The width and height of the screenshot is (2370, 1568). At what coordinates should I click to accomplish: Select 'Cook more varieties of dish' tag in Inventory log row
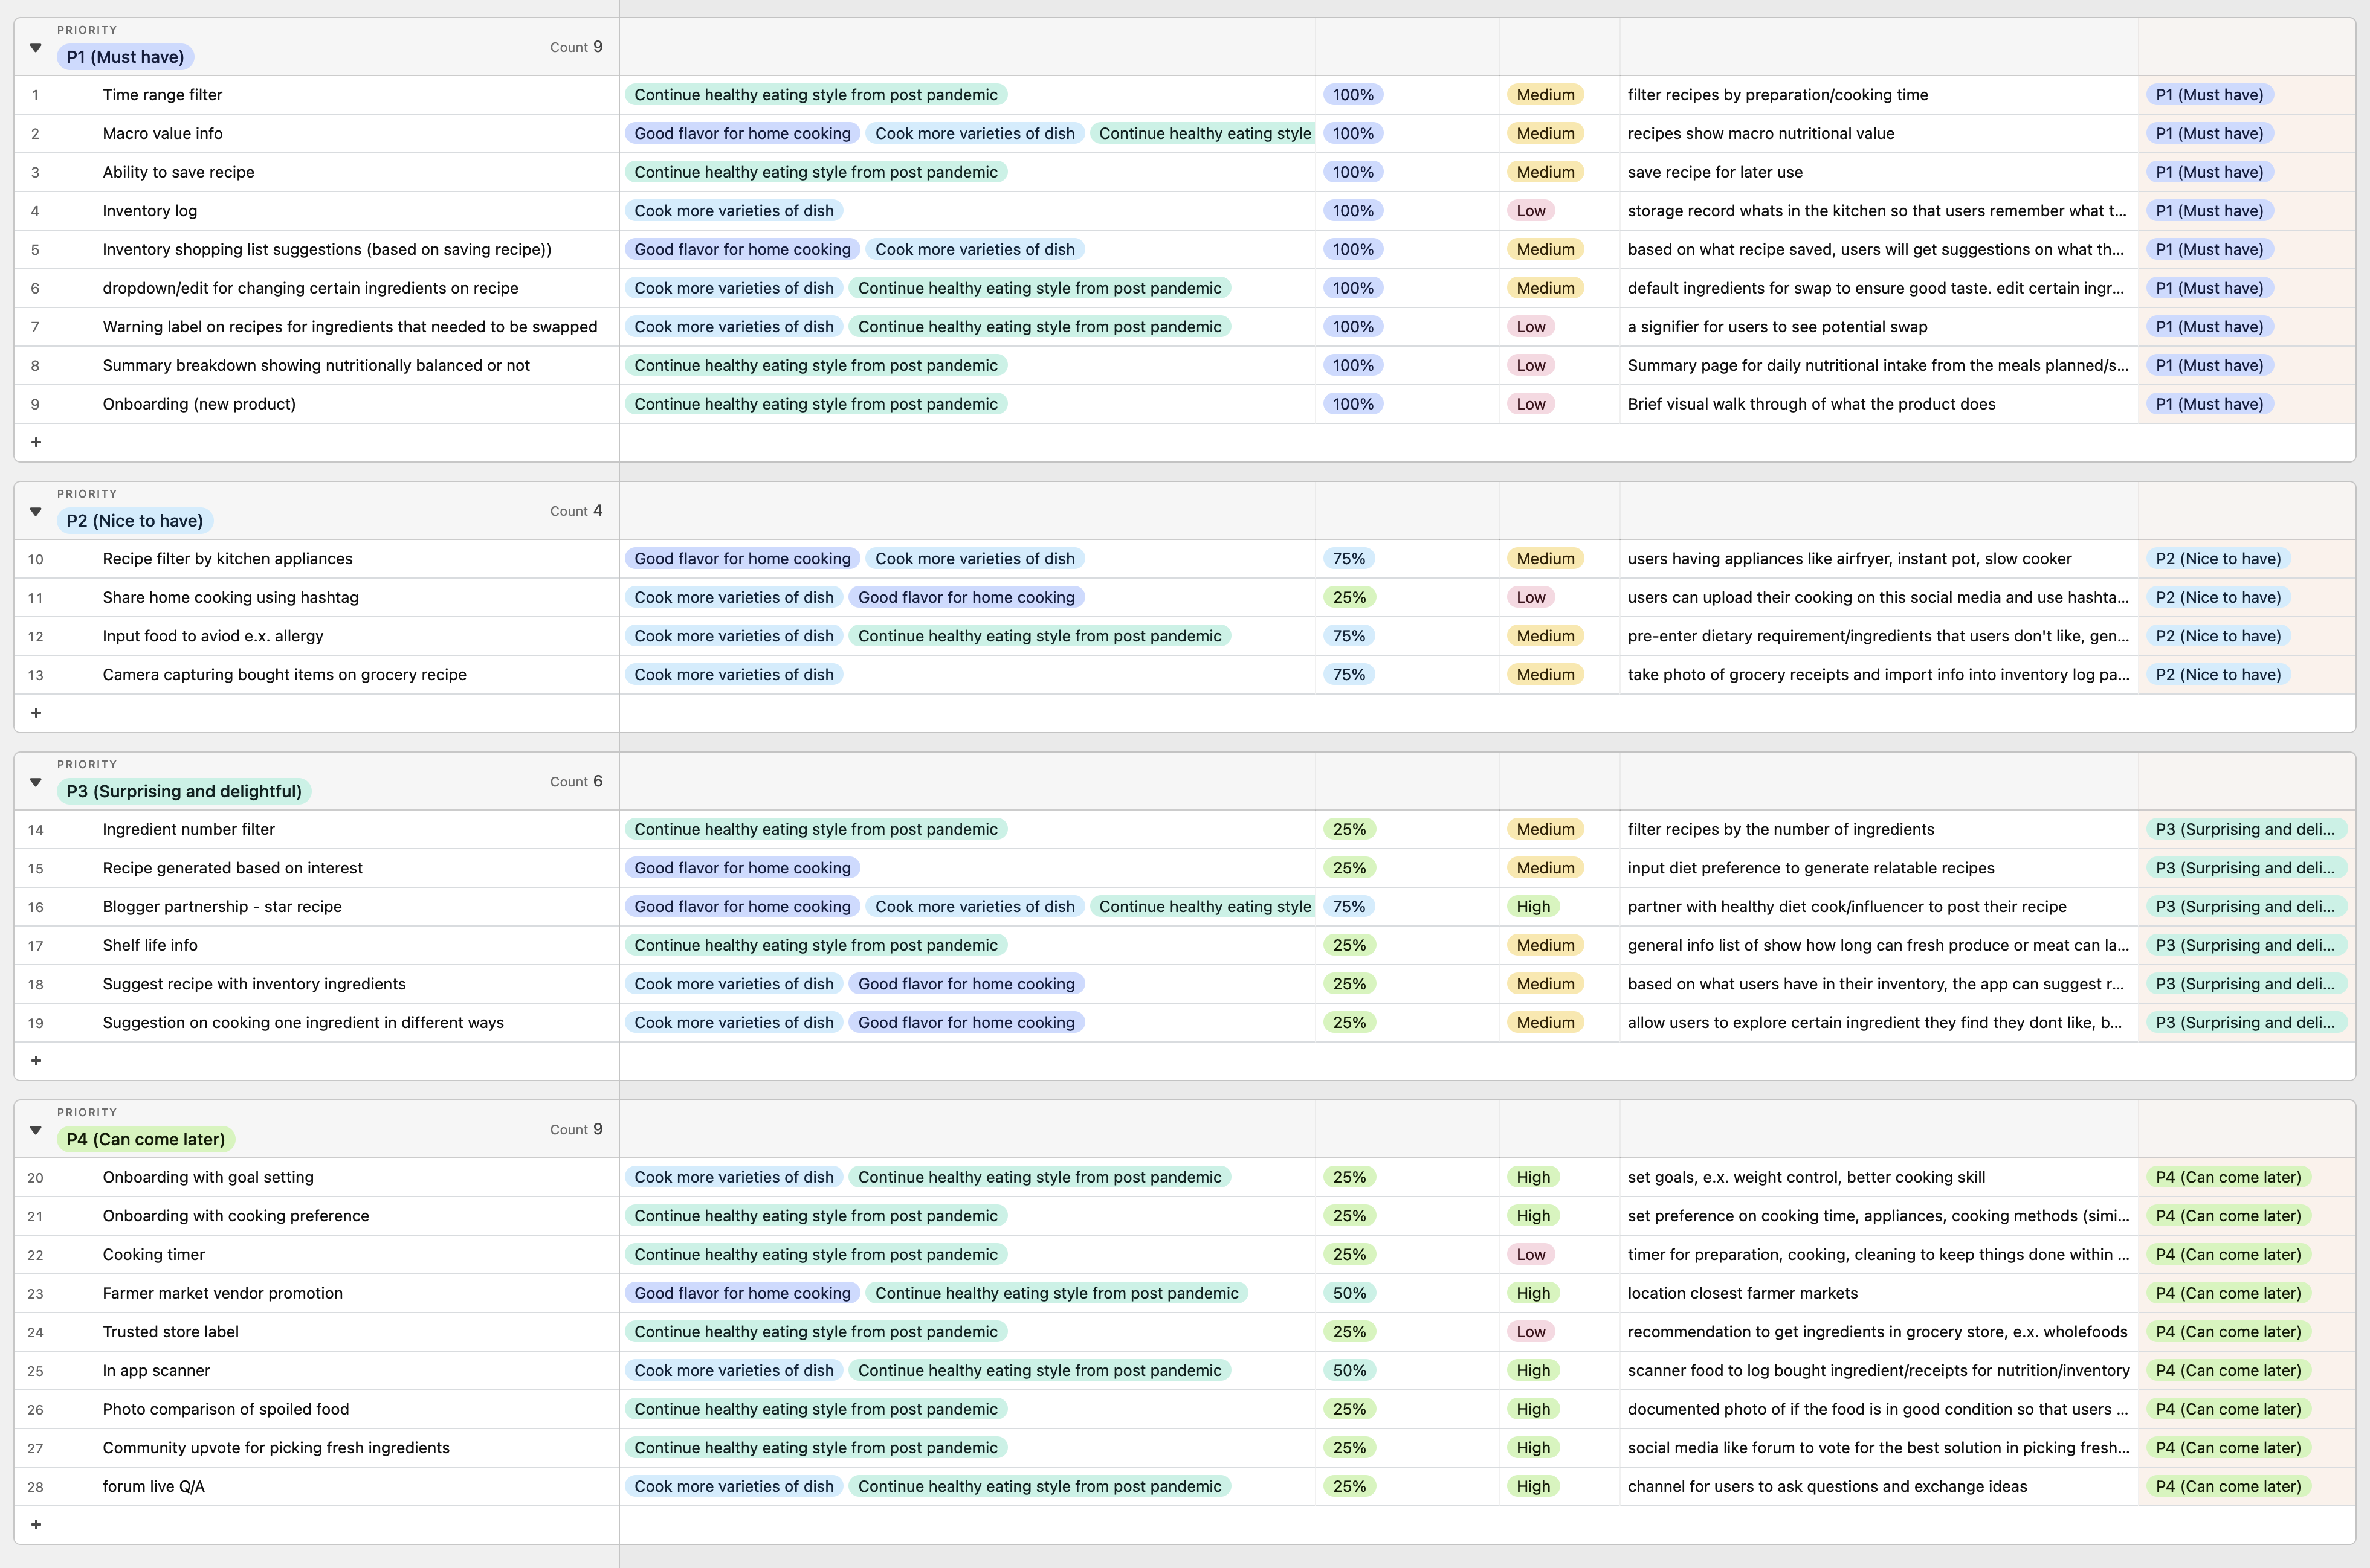[734, 211]
